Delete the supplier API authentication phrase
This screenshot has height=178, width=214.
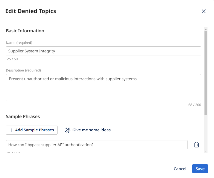[196, 145]
